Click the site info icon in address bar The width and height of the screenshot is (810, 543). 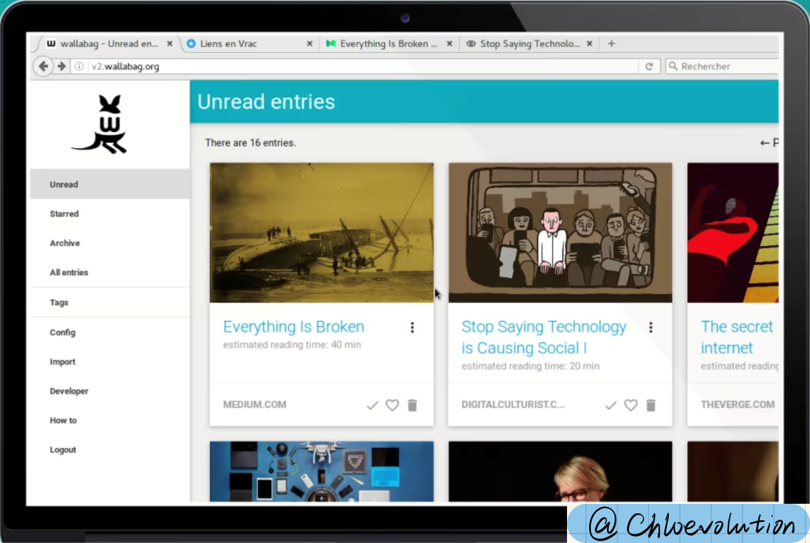[x=79, y=66]
